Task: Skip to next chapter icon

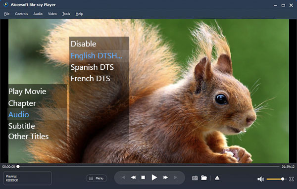Action: 176,178
